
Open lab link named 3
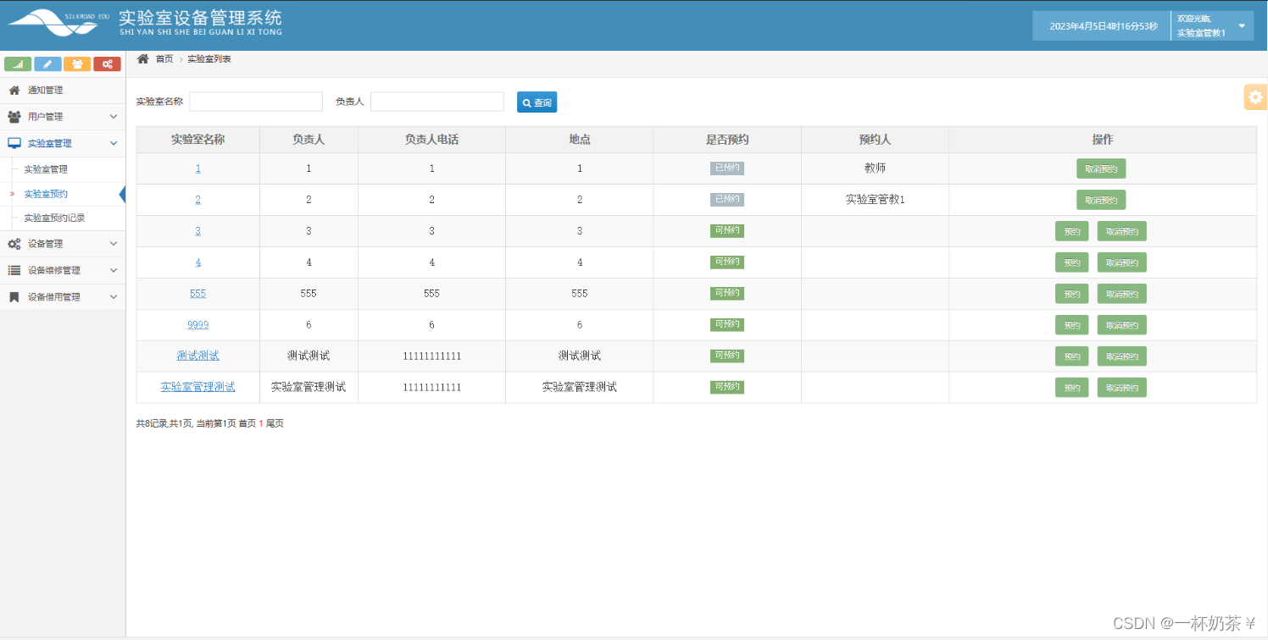point(198,231)
